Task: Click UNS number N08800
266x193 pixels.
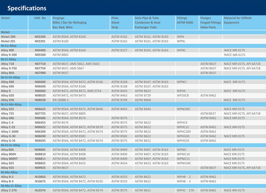Action: pyautogui.click(x=40, y=150)
